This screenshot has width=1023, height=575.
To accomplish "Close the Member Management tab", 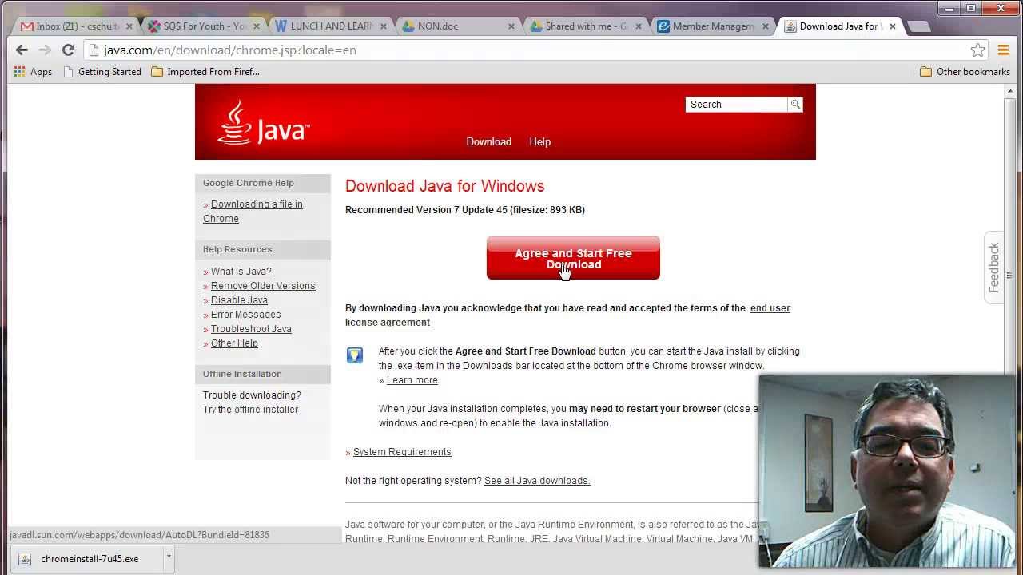I will click(x=765, y=26).
